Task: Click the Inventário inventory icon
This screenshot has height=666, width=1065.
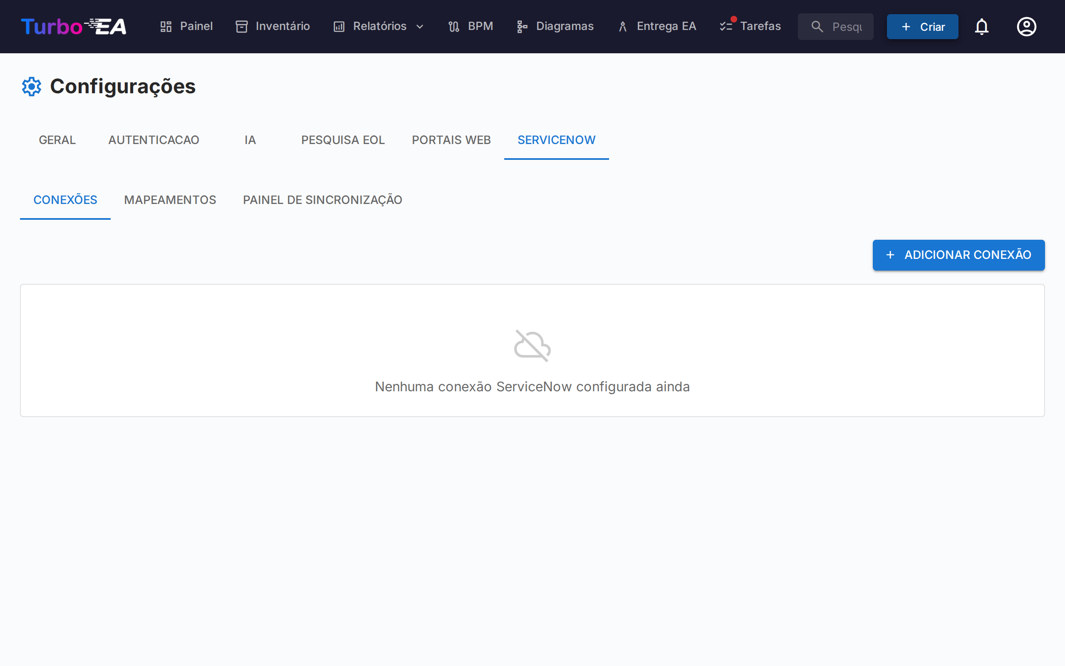Action: [x=242, y=26]
